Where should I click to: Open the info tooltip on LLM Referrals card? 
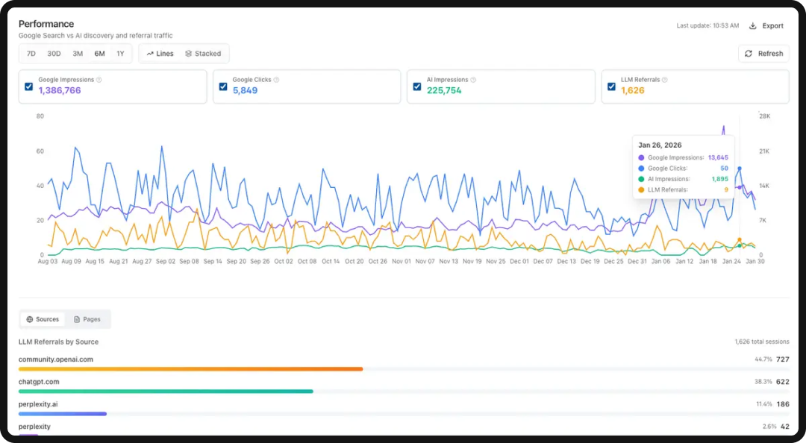point(663,79)
